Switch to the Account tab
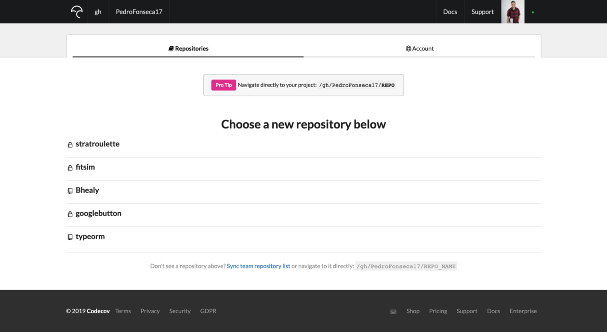The height and width of the screenshot is (332, 607). pyautogui.click(x=420, y=48)
